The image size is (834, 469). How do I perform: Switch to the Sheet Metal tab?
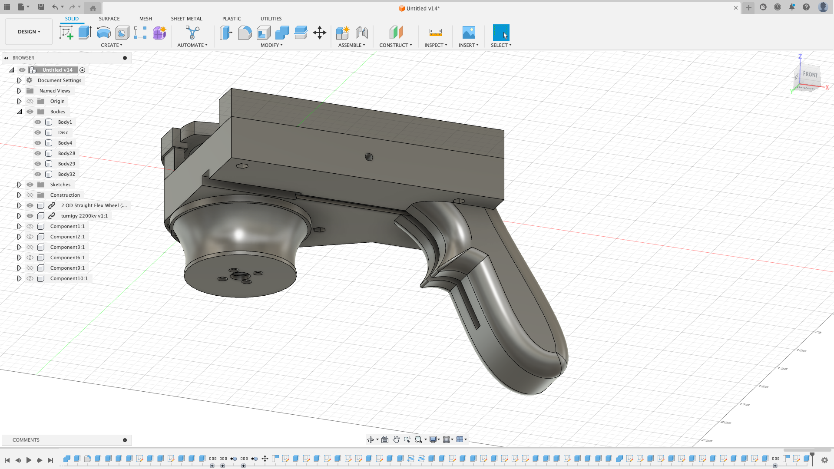pyautogui.click(x=186, y=18)
